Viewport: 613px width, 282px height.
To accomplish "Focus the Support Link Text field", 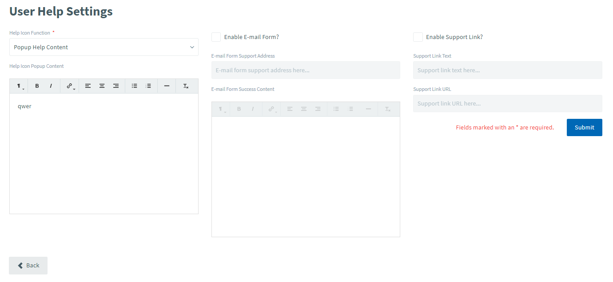I will [x=507, y=70].
